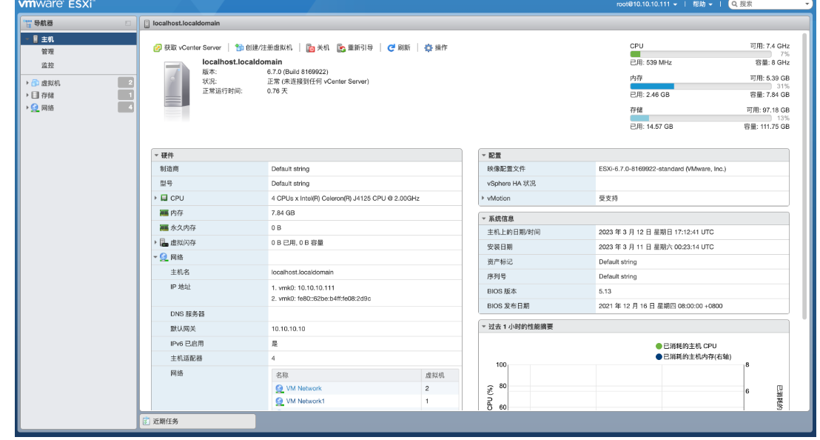Image resolution: width=820 pixels, height=440 pixels.
Task: Click the BIOS 版本 value 5.13
Action: click(x=605, y=291)
